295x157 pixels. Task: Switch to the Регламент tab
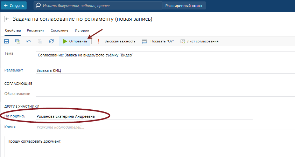click(x=36, y=30)
